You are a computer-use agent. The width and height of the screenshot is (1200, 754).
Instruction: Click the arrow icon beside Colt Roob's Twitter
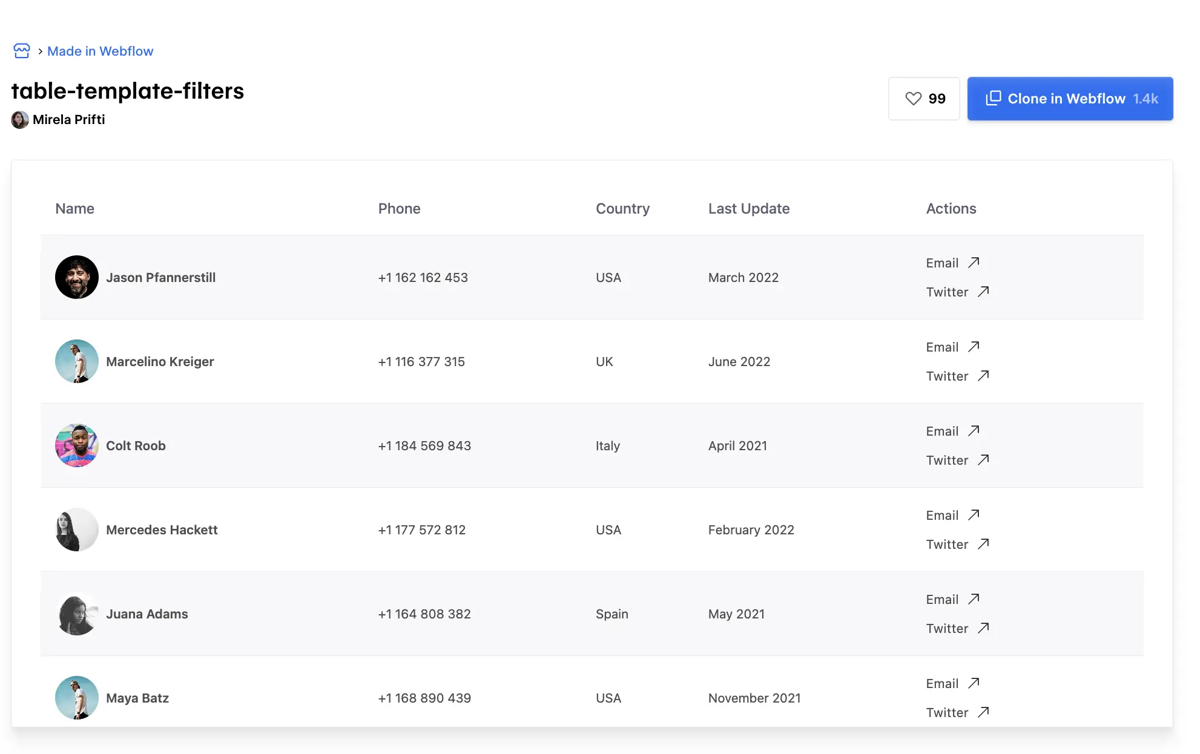[x=983, y=459]
